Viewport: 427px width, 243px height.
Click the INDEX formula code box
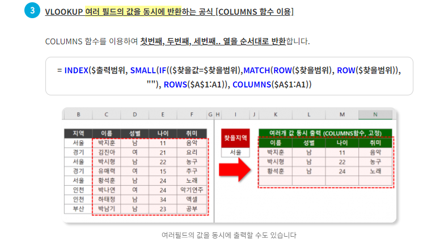pyautogui.click(x=229, y=77)
